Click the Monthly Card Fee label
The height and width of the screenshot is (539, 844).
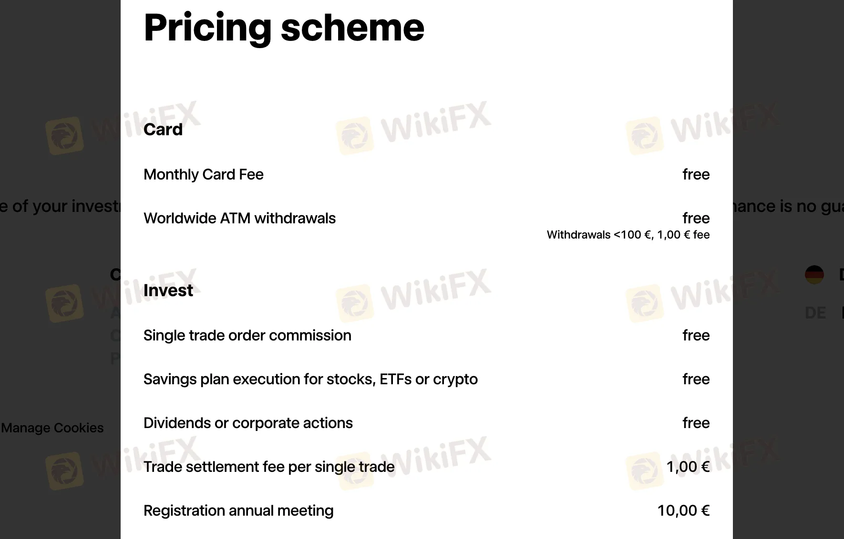[x=204, y=174]
